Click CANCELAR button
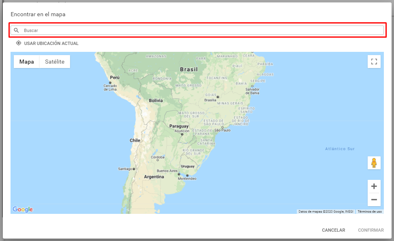The height and width of the screenshot is (241, 394). coord(333,230)
